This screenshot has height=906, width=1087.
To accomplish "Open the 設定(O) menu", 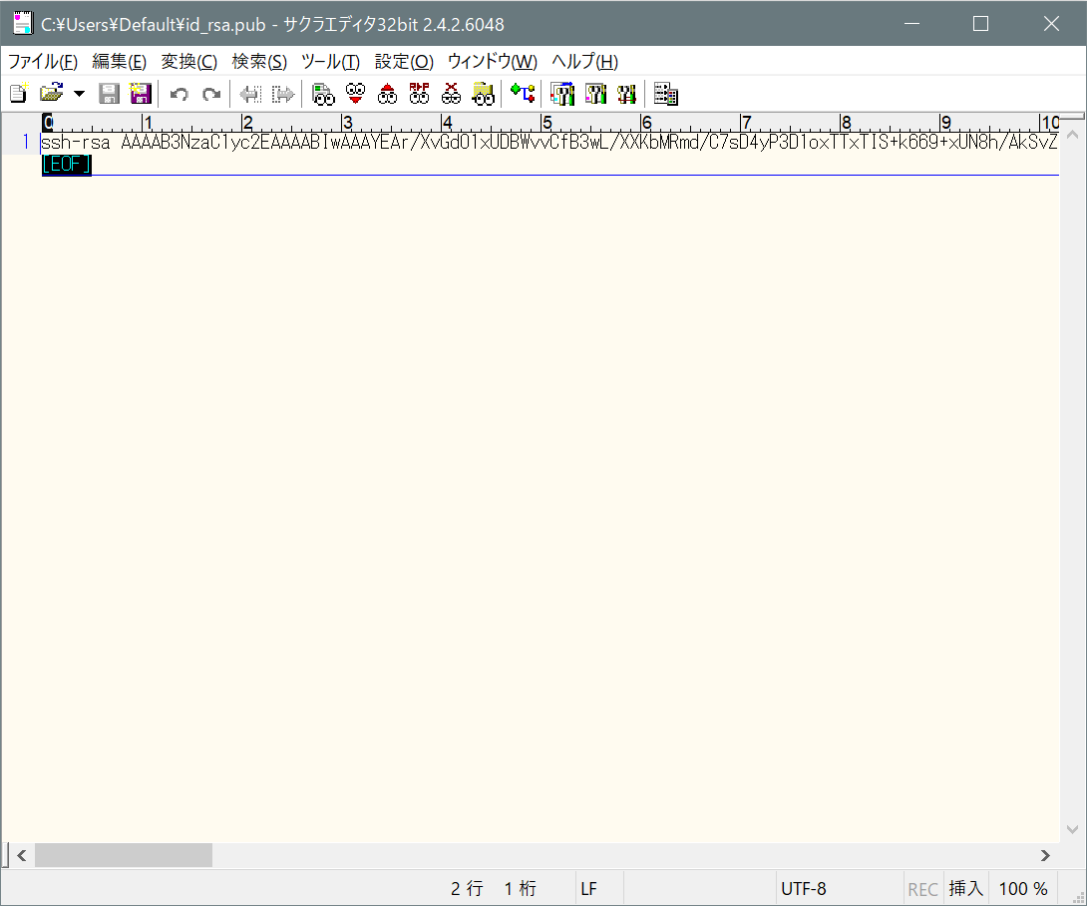I will (404, 62).
